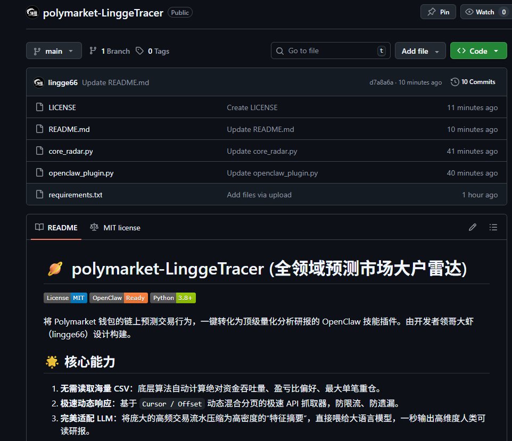Image resolution: width=512 pixels, height=441 pixels.
Task: Click the file icon next to requirements.txt
Action: tap(39, 195)
